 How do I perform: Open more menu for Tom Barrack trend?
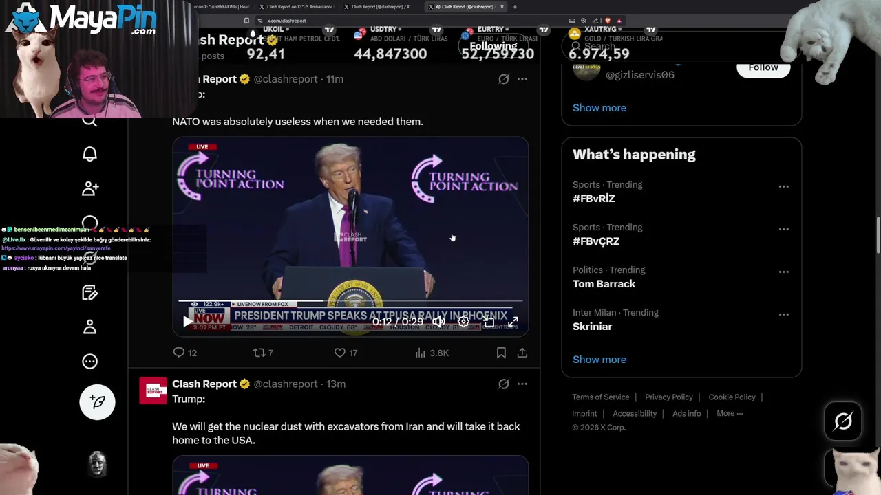(783, 272)
